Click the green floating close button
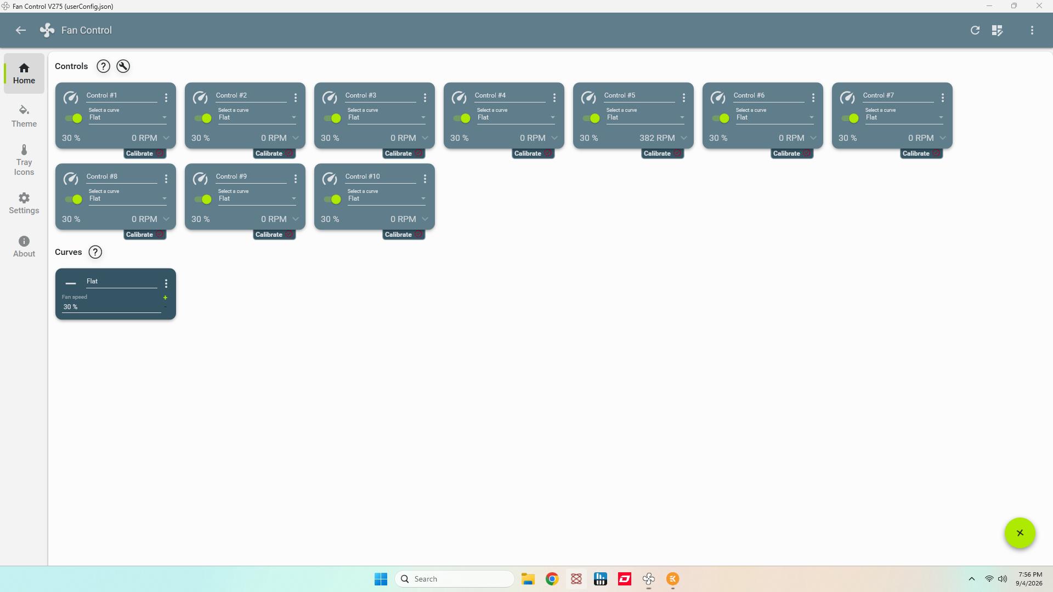This screenshot has width=1053, height=592. point(1020,533)
